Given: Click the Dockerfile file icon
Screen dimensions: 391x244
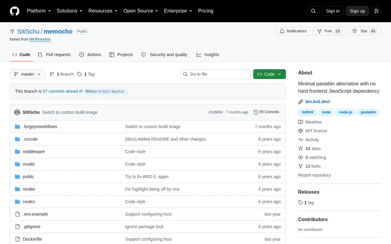Looking at the screenshot, I should point(17,239).
